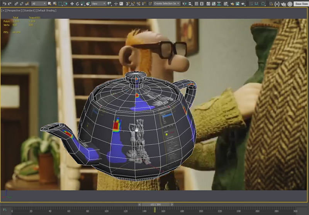Click the Redo arrow in the toolbar
309x215 pixels.
point(9,4)
